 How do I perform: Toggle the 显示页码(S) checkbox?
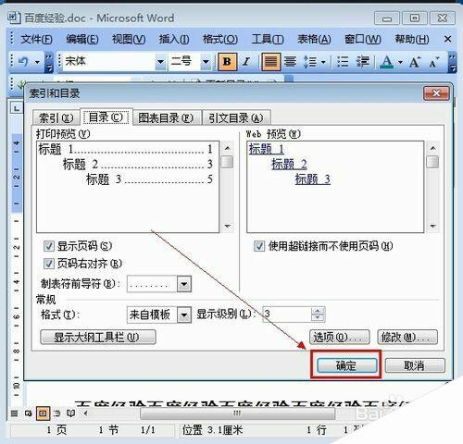tap(49, 246)
